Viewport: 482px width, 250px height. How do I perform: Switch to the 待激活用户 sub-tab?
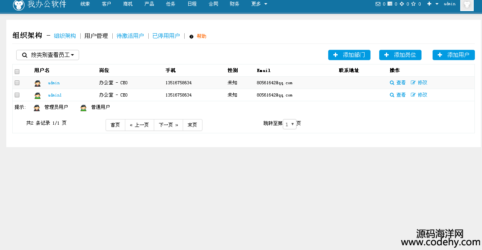[130, 36]
